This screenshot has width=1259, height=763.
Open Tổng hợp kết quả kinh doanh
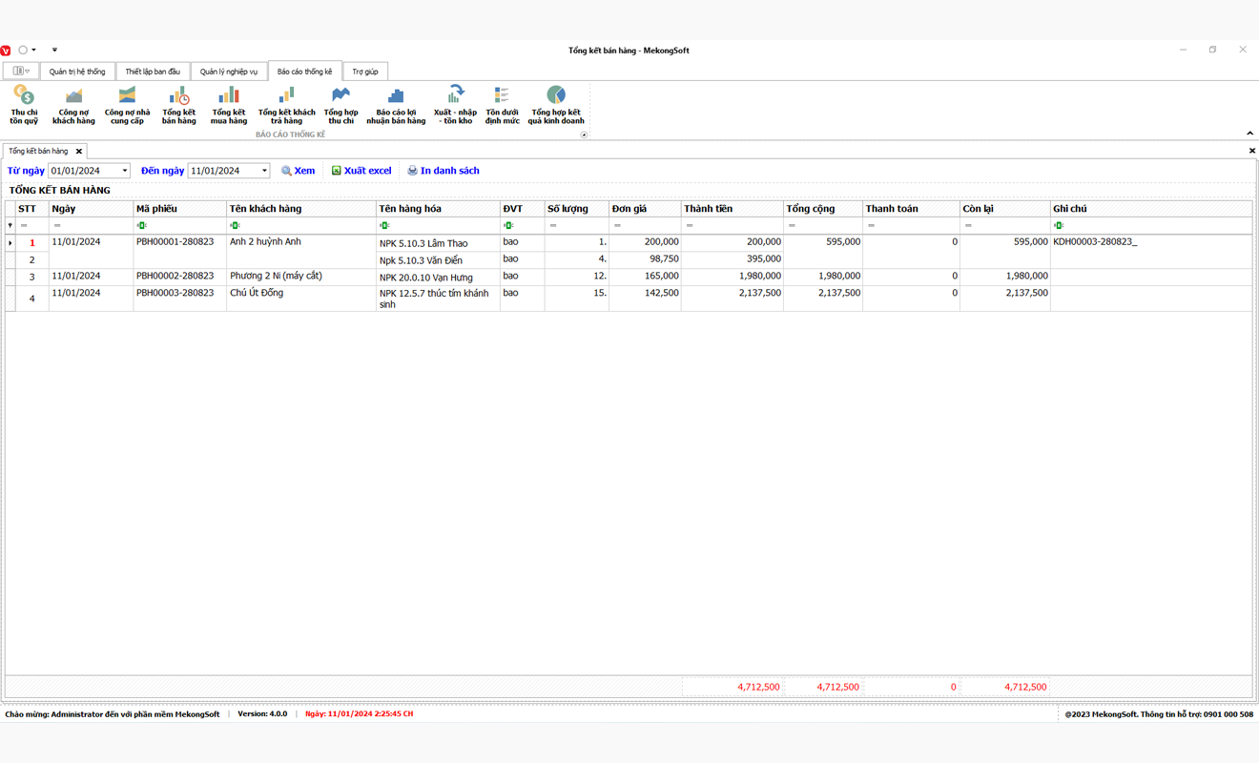coord(556,105)
